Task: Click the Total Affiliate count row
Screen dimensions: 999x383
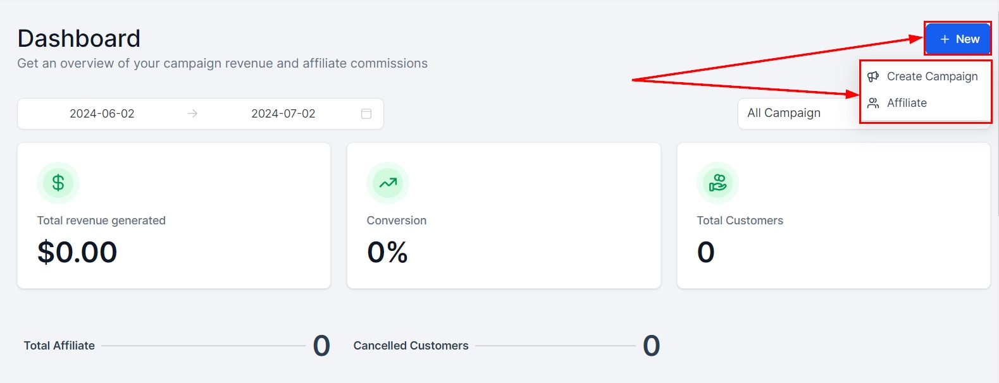Action: pyautogui.click(x=177, y=346)
